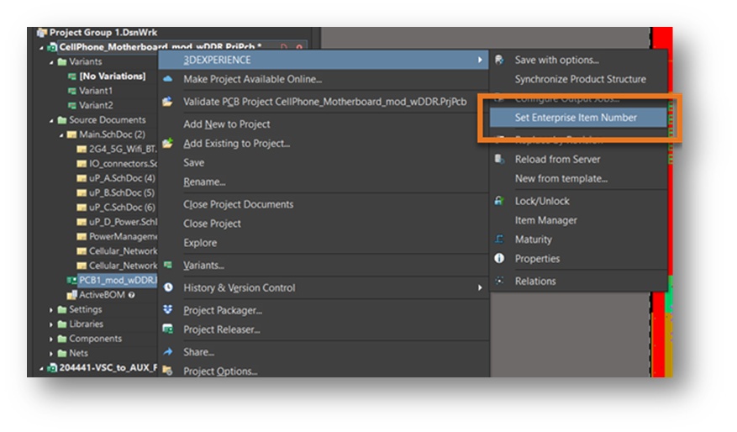Click the Reload from Server icon
Image resolution: width=737 pixels, height=432 pixels.
[500, 159]
